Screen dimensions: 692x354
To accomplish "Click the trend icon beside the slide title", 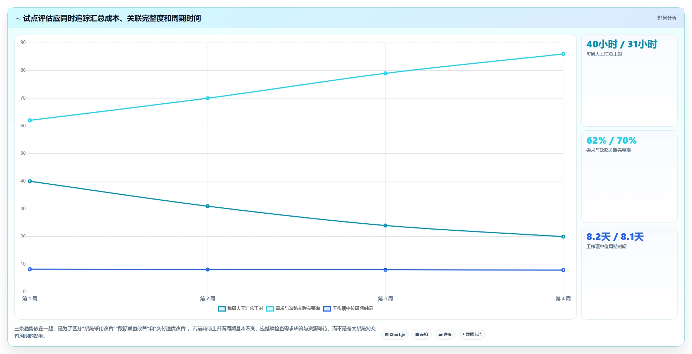I will click(17, 19).
